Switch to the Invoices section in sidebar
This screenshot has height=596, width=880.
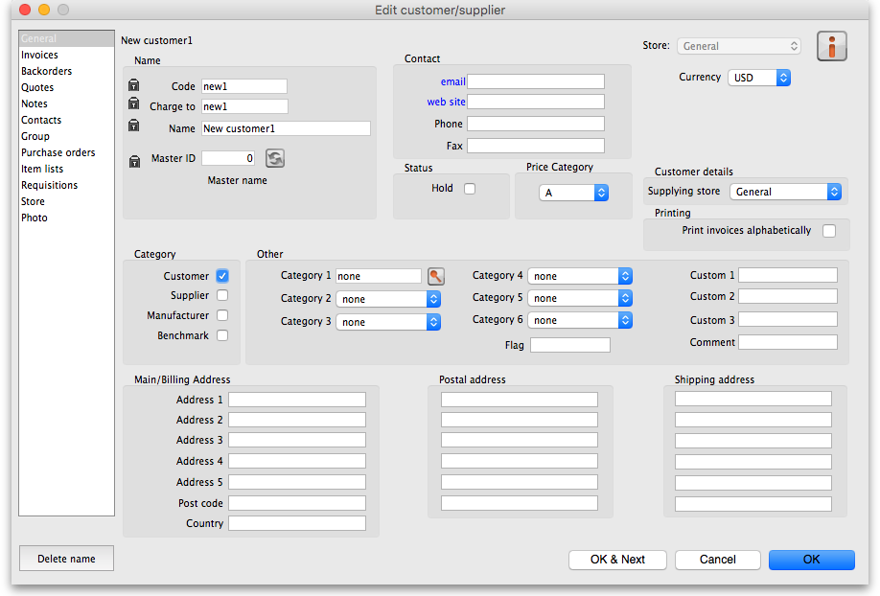coord(40,56)
